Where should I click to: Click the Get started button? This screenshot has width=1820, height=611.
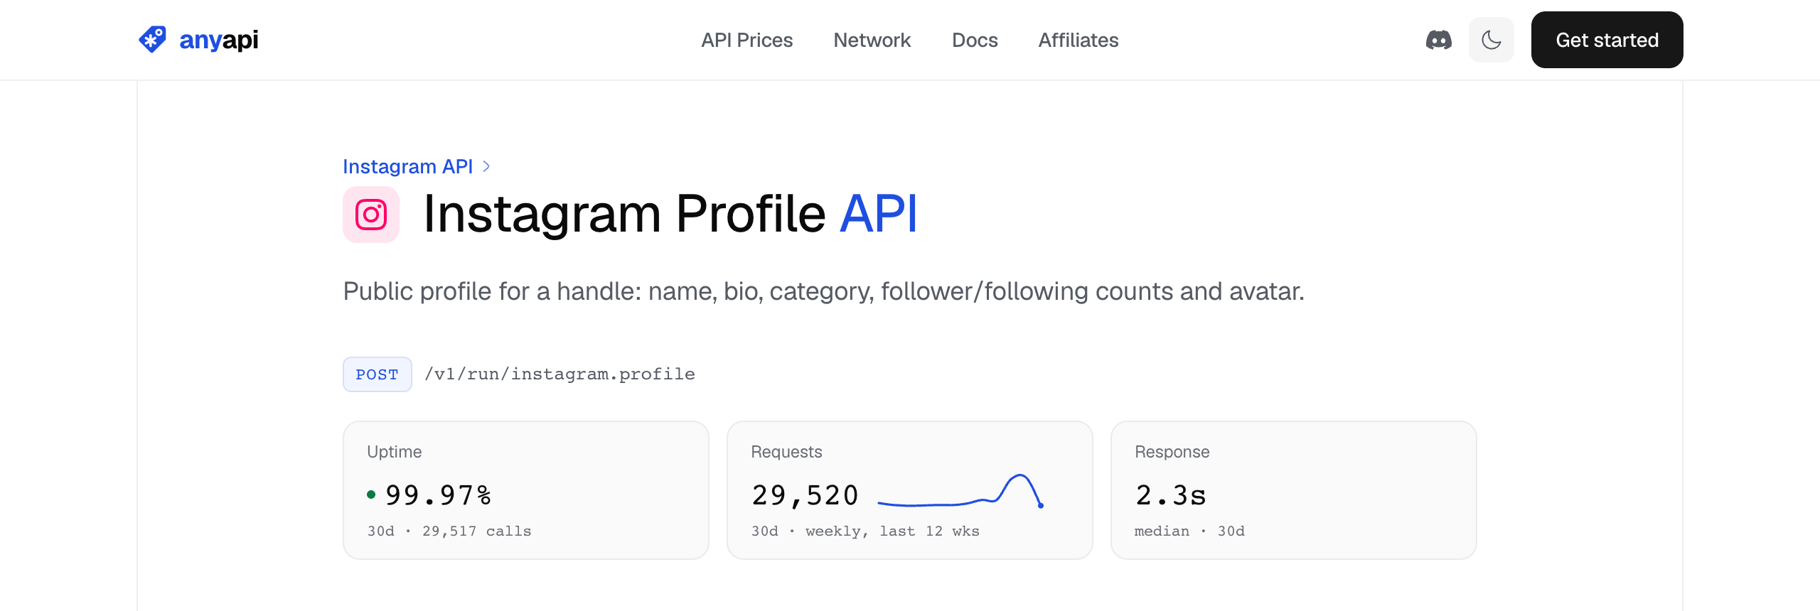click(1607, 40)
